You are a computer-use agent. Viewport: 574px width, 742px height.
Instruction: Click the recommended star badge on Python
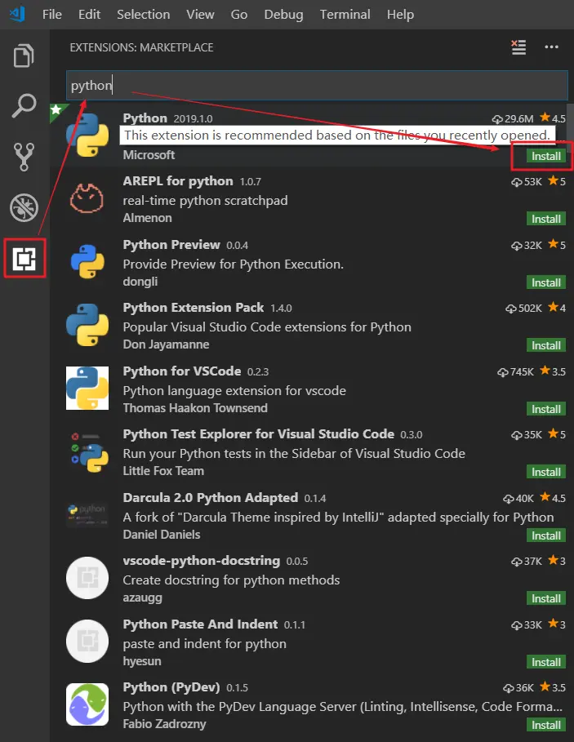(x=56, y=110)
